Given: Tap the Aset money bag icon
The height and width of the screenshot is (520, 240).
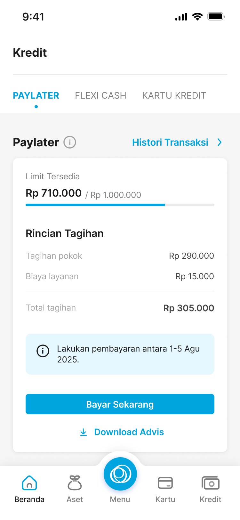Looking at the screenshot, I should 75,483.
